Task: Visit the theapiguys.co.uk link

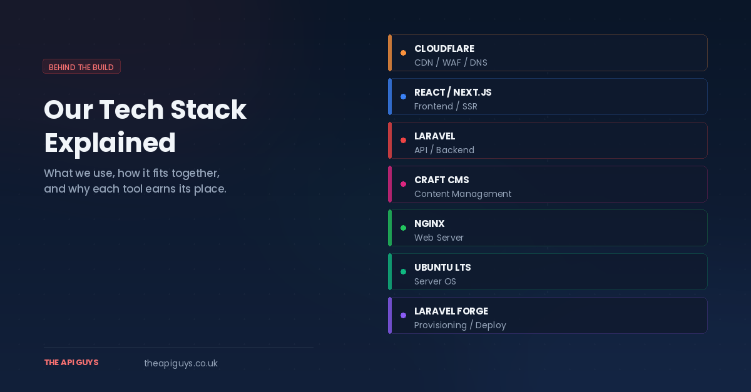Action: (181, 363)
